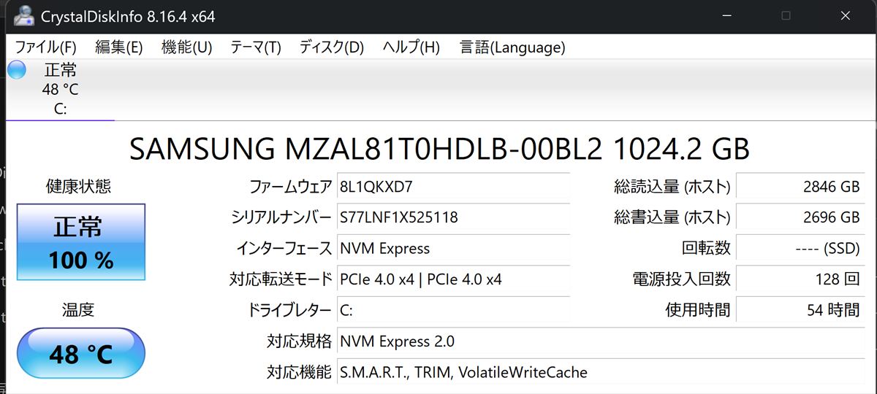
Task: Select the C: drive tab showing 48 °C
Action: [60, 90]
